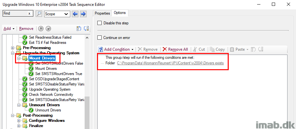The height and width of the screenshot is (129, 296).
Task: Click the Remove All red X icon
Action: click(x=165, y=49)
